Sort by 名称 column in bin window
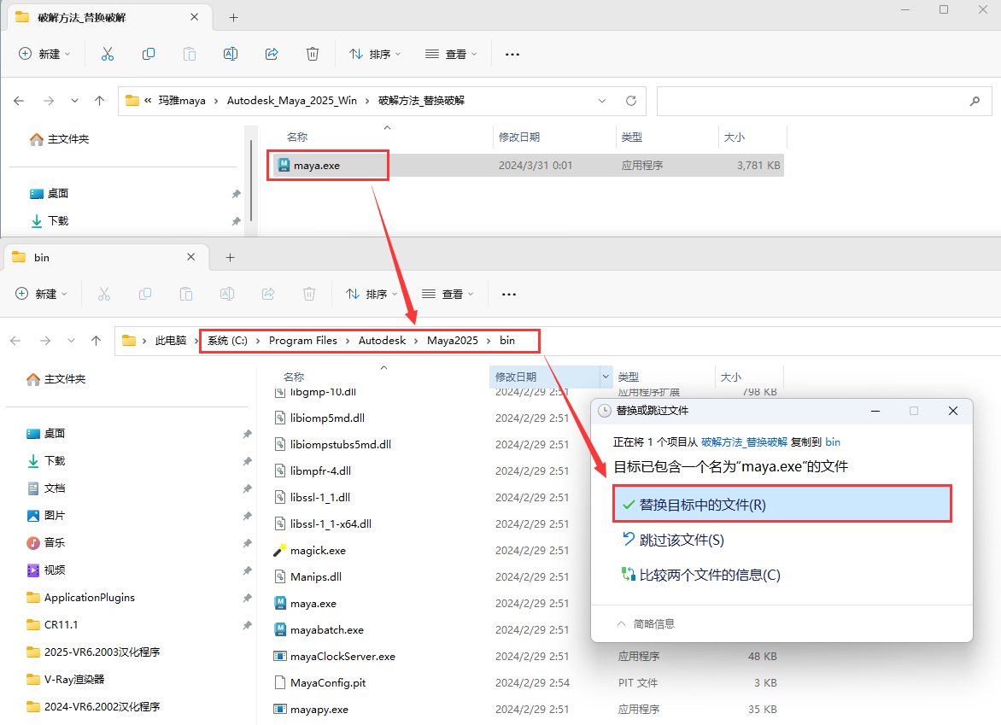This screenshot has width=1001, height=725. pyautogui.click(x=294, y=377)
